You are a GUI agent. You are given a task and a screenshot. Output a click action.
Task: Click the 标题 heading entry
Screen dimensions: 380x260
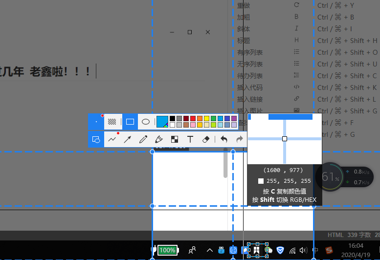[244, 41]
